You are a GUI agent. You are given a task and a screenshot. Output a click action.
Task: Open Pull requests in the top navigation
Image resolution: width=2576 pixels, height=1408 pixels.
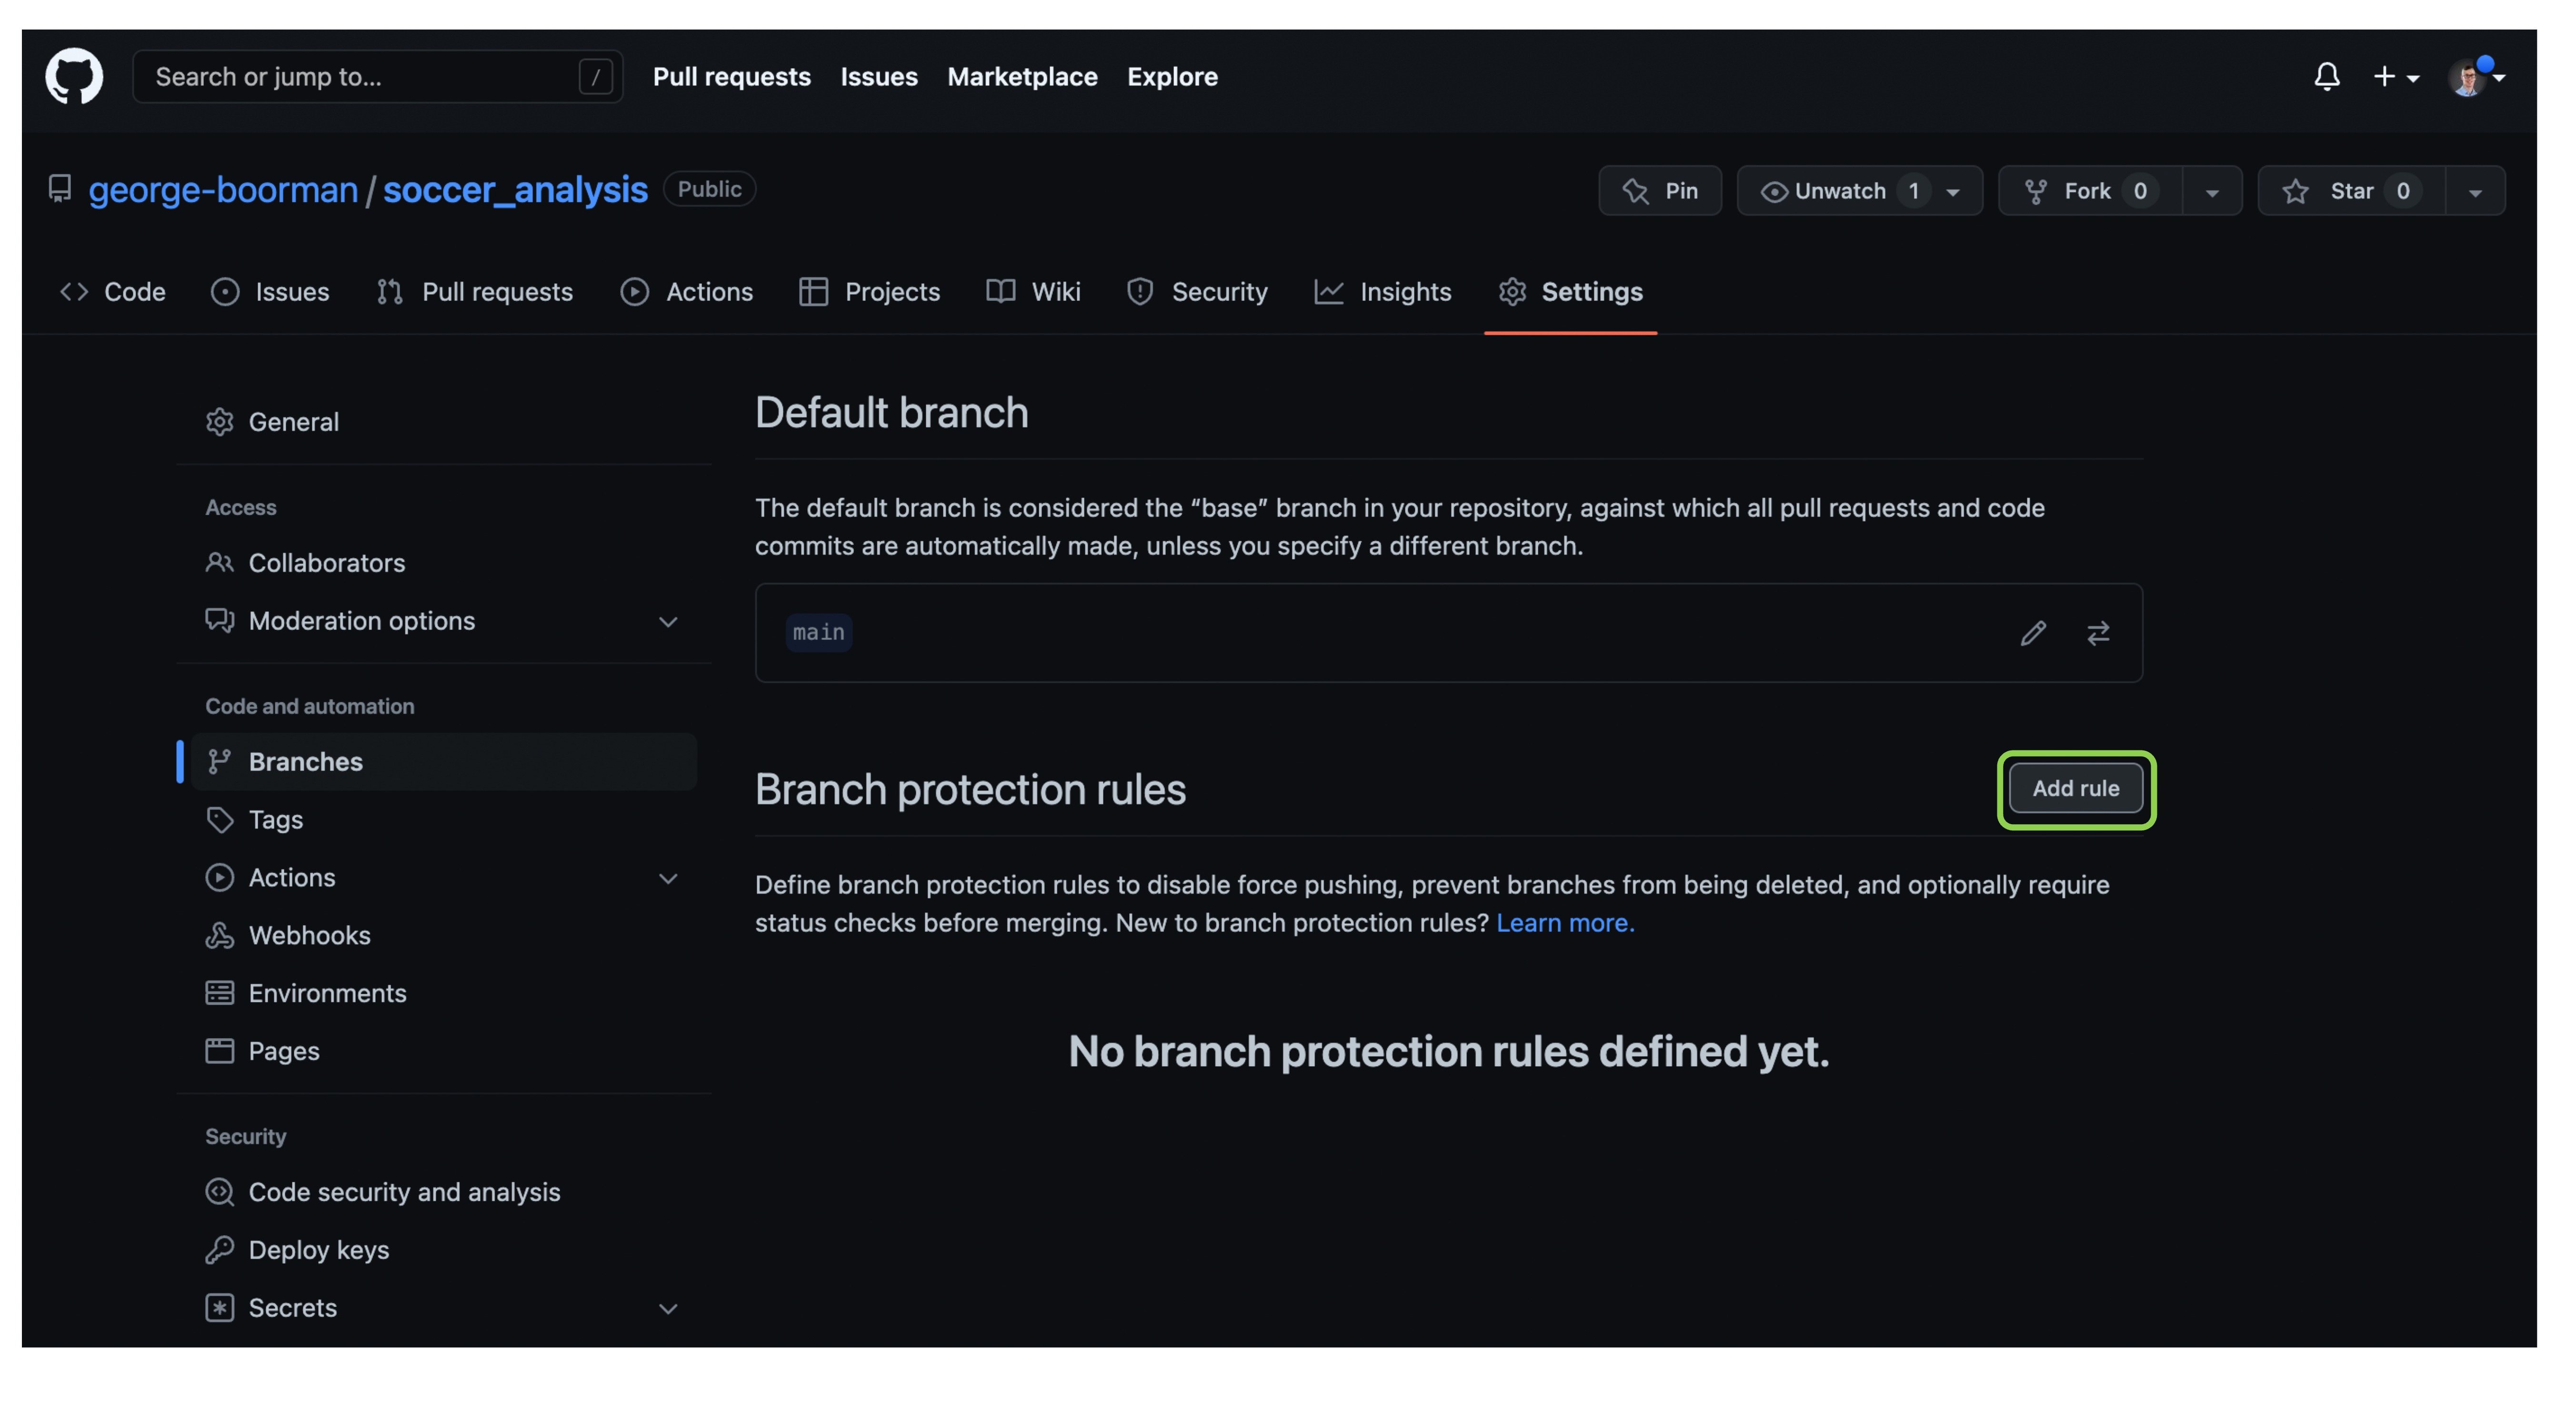732,77
